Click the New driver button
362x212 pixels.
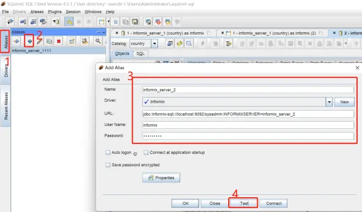click(x=344, y=102)
